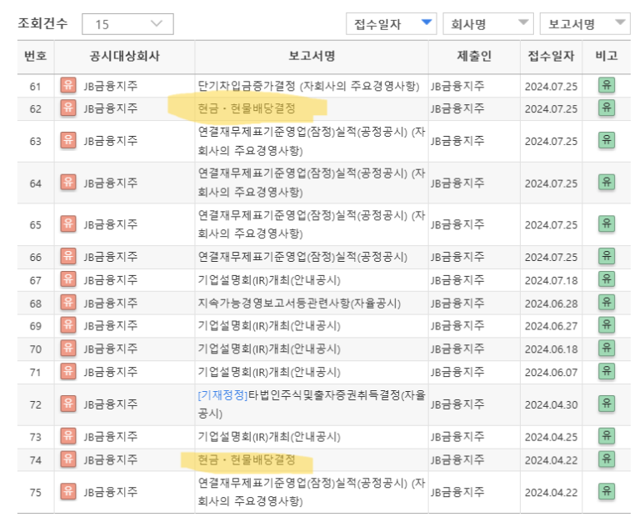Click green 유 remark icon in row 66
Screen dimensions: 644x522
click(x=607, y=257)
